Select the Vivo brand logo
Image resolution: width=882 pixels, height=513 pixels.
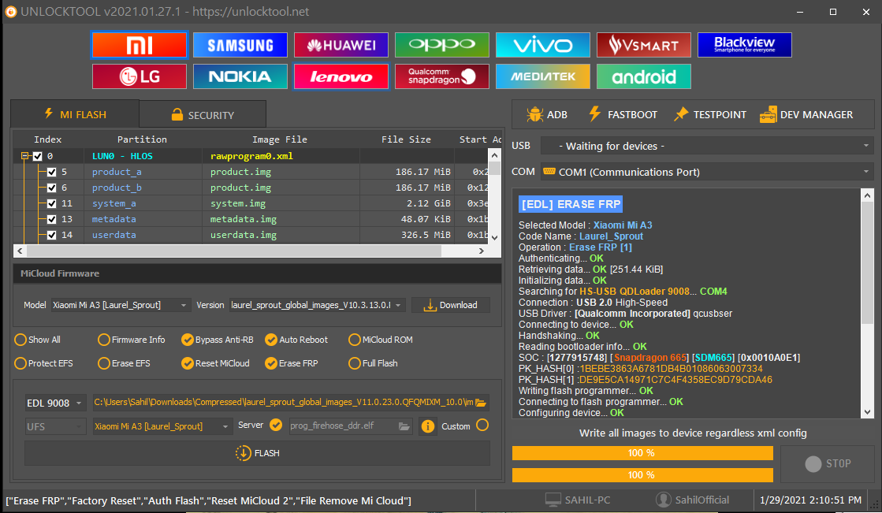543,45
